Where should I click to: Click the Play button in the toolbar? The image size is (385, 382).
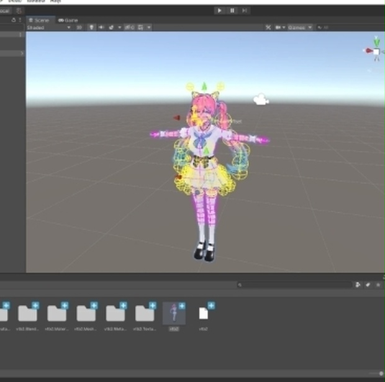tap(219, 11)
